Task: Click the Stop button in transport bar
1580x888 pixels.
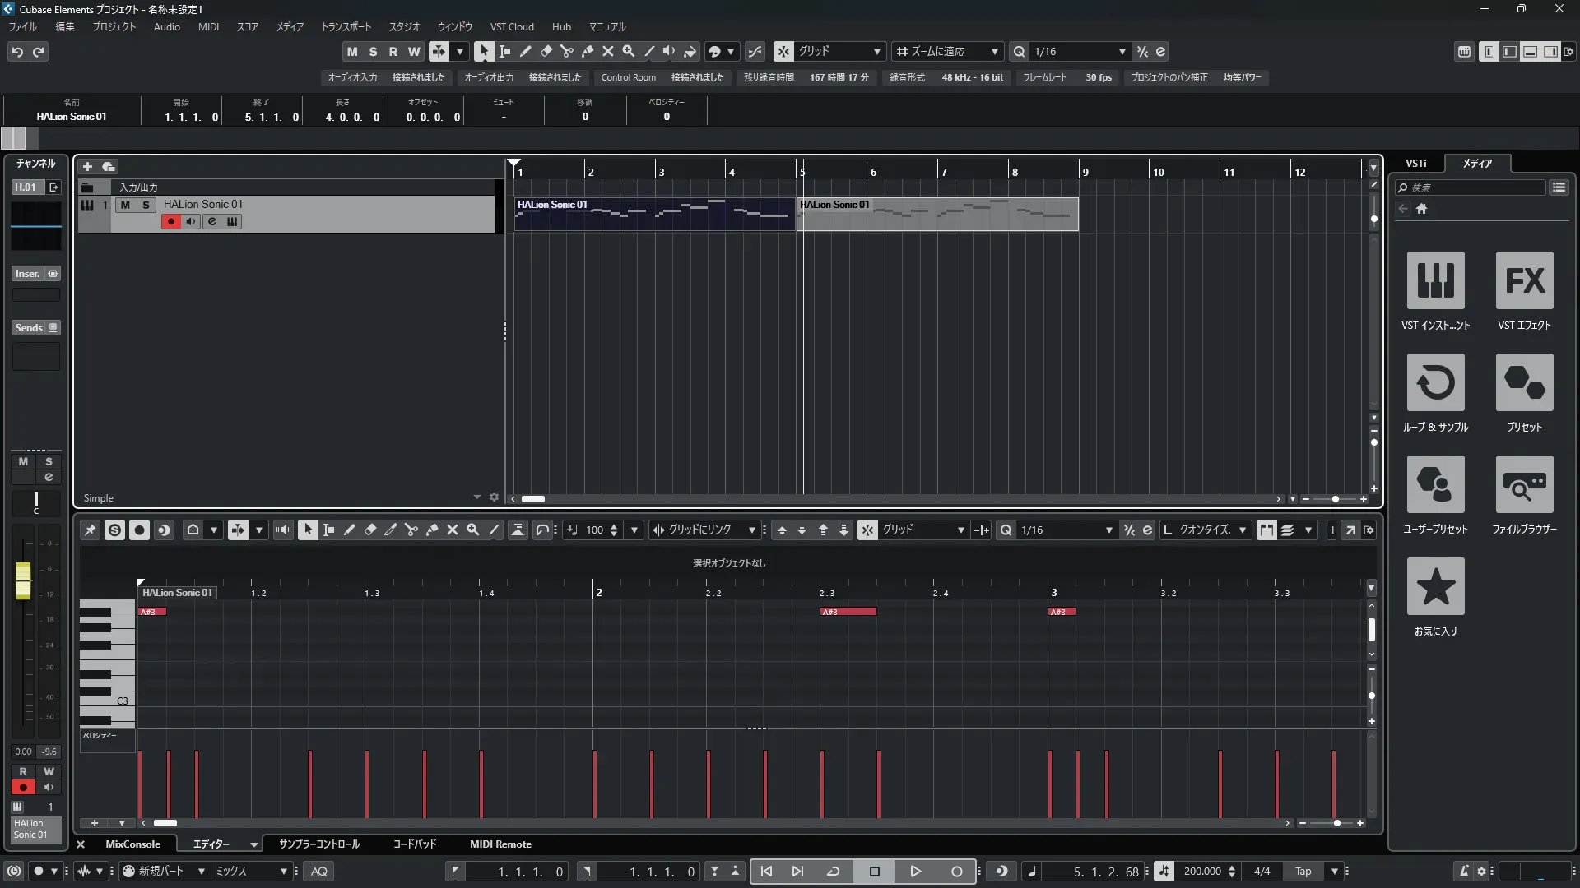Action: click(874, 872)
